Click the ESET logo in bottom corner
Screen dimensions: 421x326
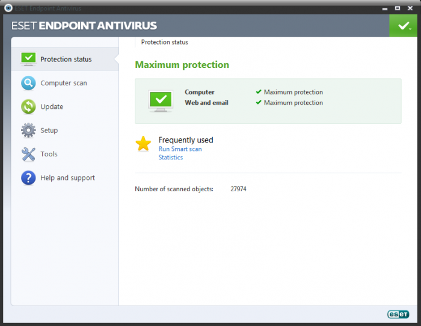(398, 313)
